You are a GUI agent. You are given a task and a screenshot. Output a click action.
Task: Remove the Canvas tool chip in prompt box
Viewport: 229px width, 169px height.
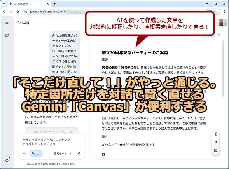pos(38,153)
